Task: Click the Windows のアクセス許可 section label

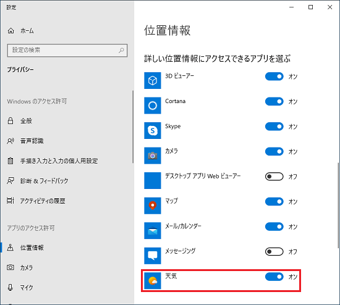Action: [37, 101]
